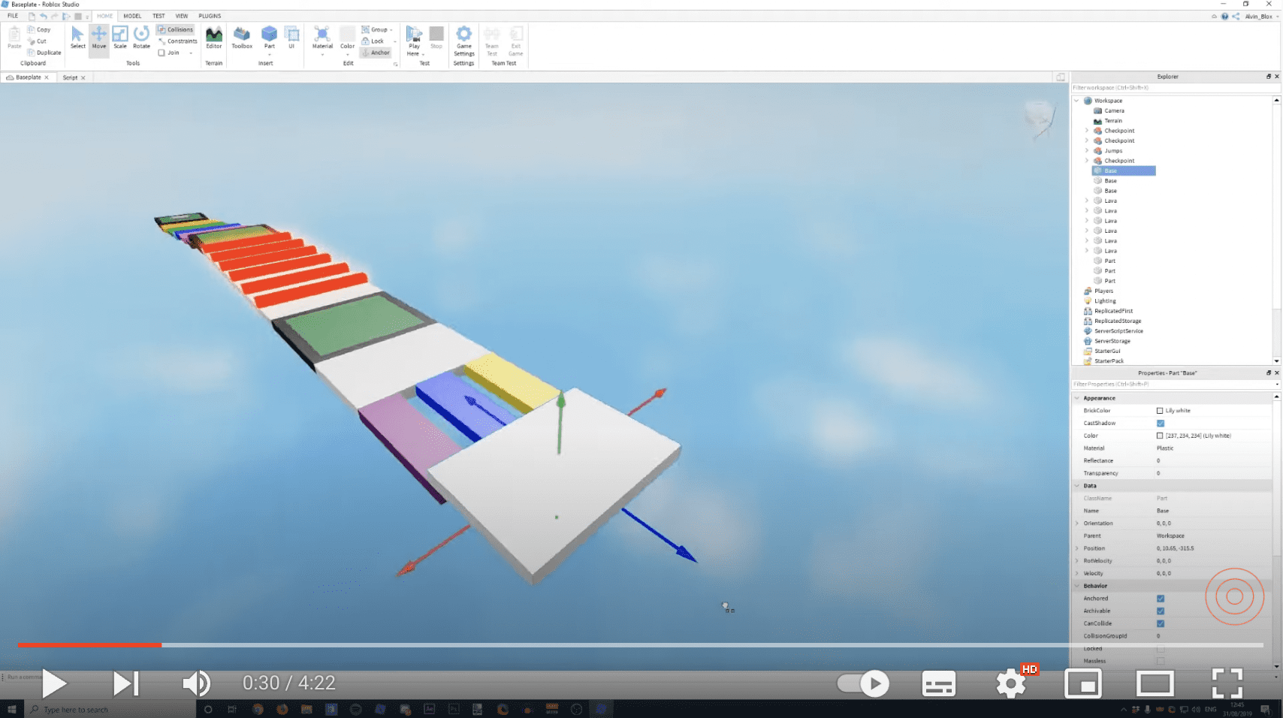This screenshot has height=718, width=1283.
Task: Click the new file icon beside FILE
Action: coord(32,16)
